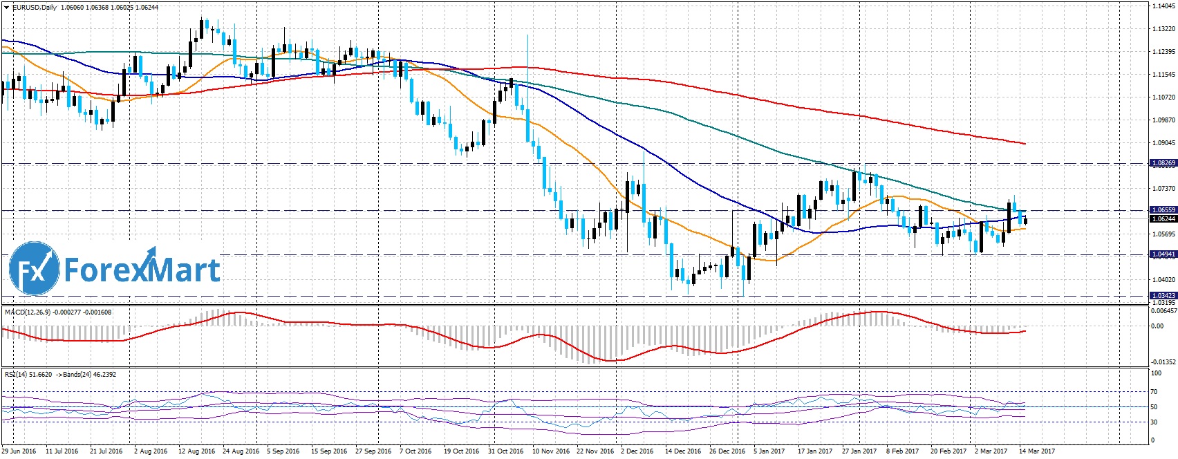Click the EURUSD,Daily chart title text
The image size is (1178, 459).
(35, 8)
